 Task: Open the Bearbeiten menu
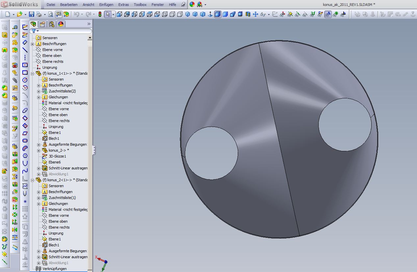tap(69, 5)
